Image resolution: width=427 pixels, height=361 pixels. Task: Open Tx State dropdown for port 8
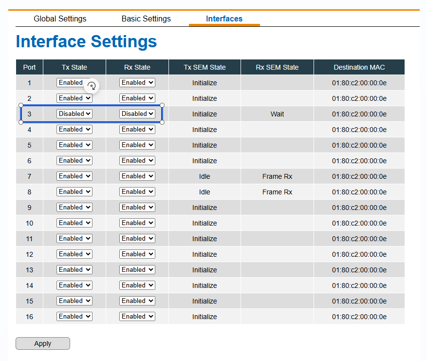tap(74, 191)
